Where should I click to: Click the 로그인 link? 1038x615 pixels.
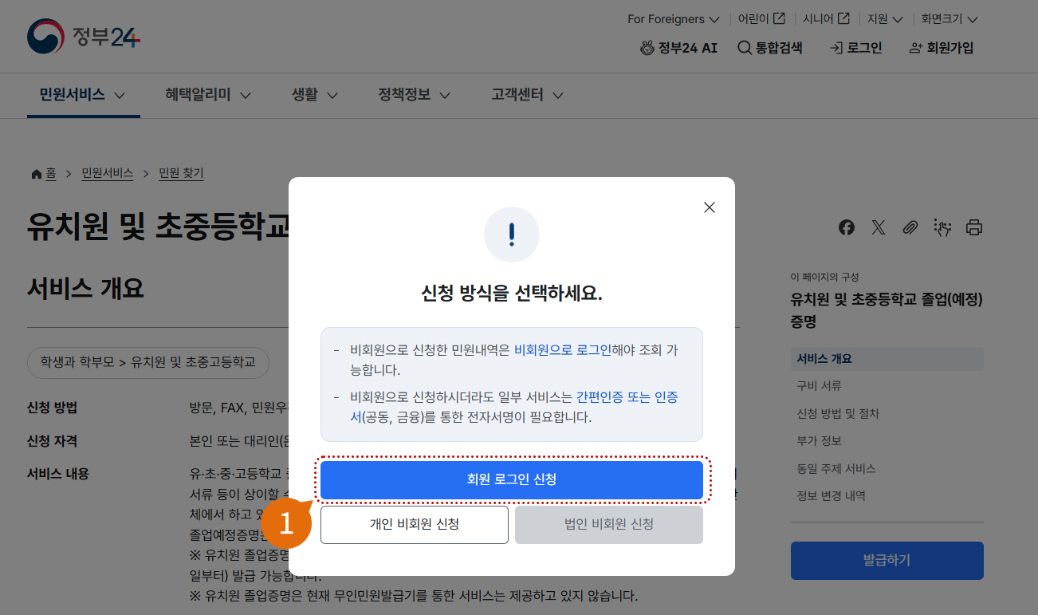point(856,48)
